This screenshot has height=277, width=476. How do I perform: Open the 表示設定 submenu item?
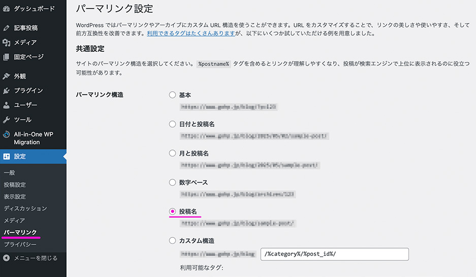tap(15, 197)
